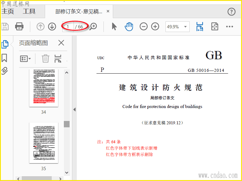The width and height of the screenshot is (242, 181).
Task: Click the heading 中华人民共和国国家标准
Action: tap(159, 58)
